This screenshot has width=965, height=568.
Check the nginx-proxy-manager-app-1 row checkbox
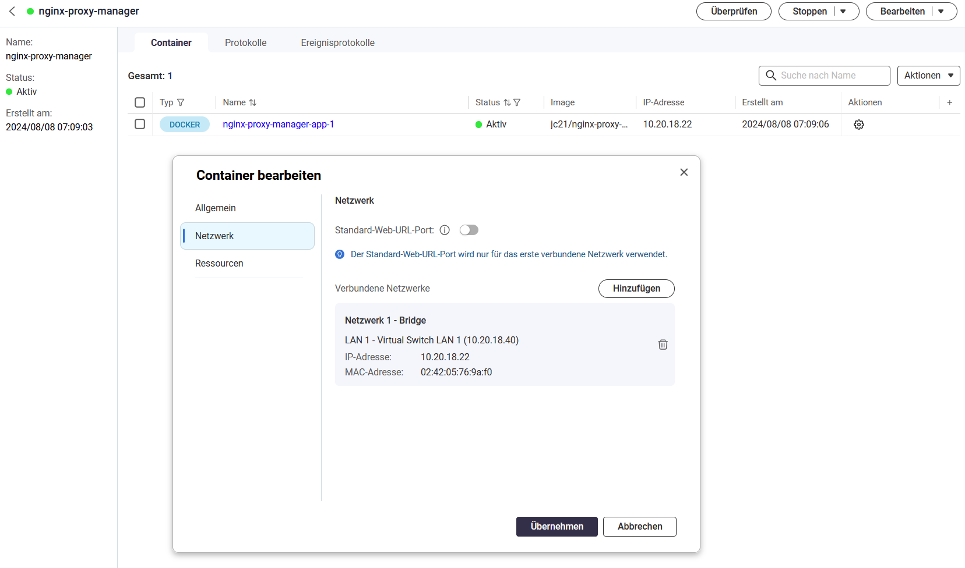(x=140, y=124)
